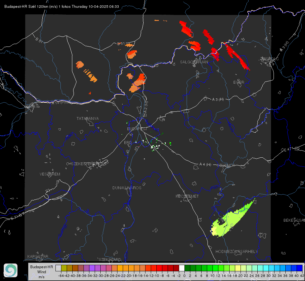Image resolution: width=305 pixels, height=281 pixels.
Task: Click the MISKOLC city label
Action: [270, 59]
